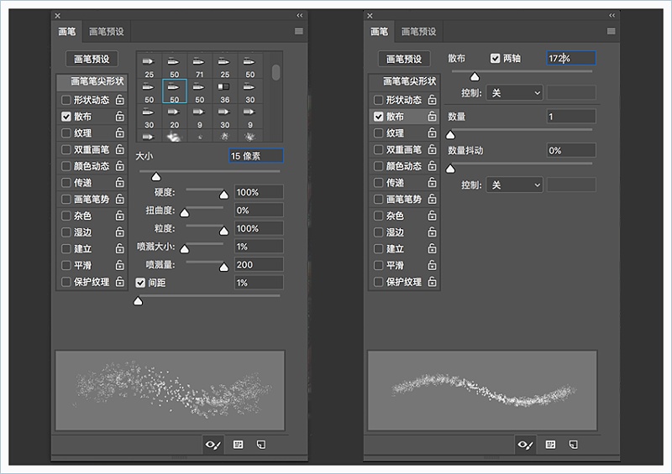Collapse the right panel using the double-arrow icon

click(x=612, y=15)
